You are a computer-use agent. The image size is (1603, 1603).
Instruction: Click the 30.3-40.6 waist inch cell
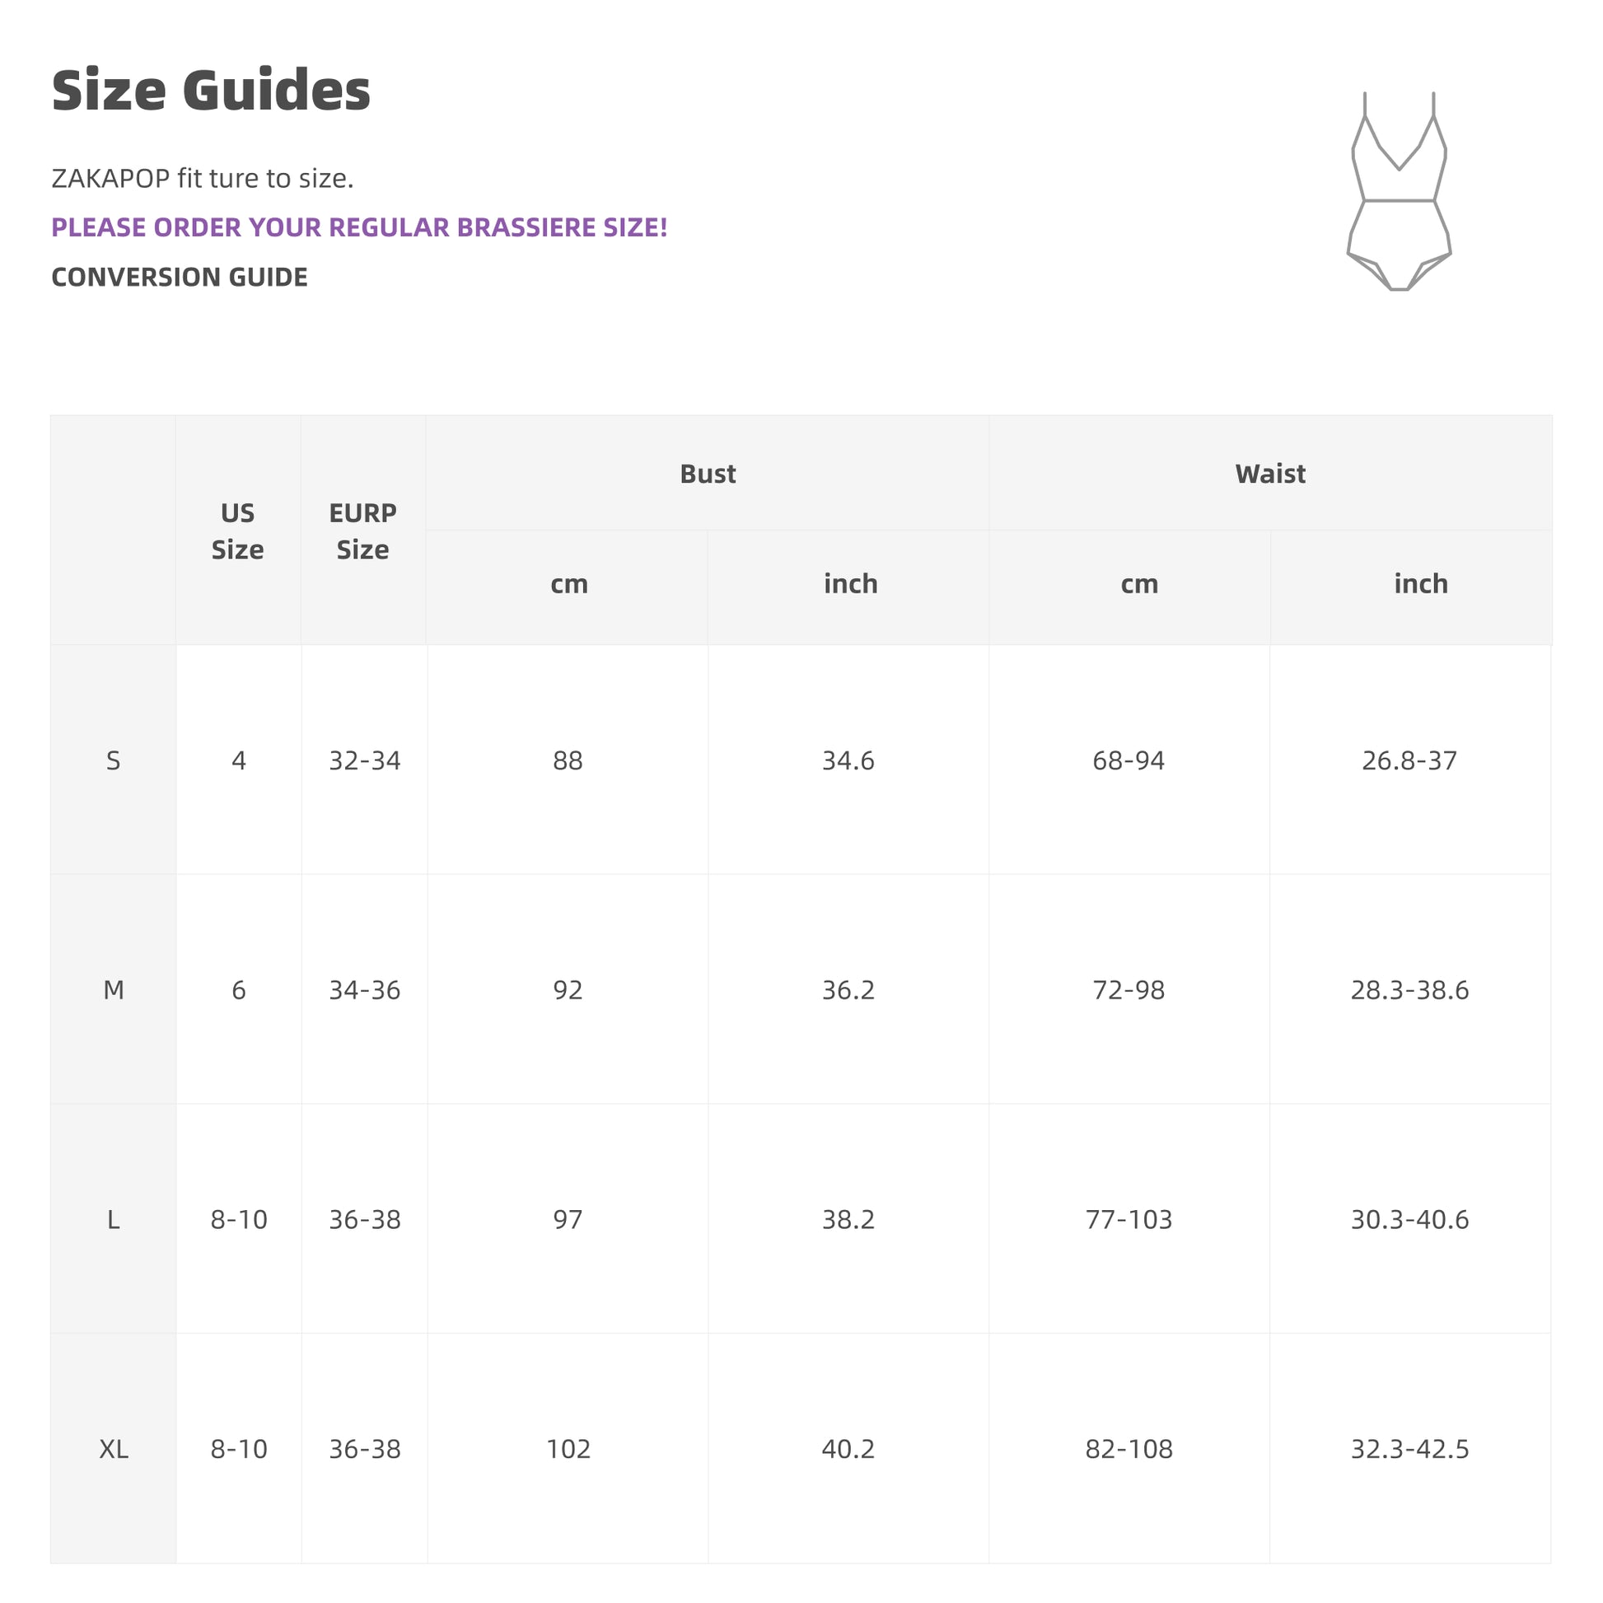coord(1409,1220)
